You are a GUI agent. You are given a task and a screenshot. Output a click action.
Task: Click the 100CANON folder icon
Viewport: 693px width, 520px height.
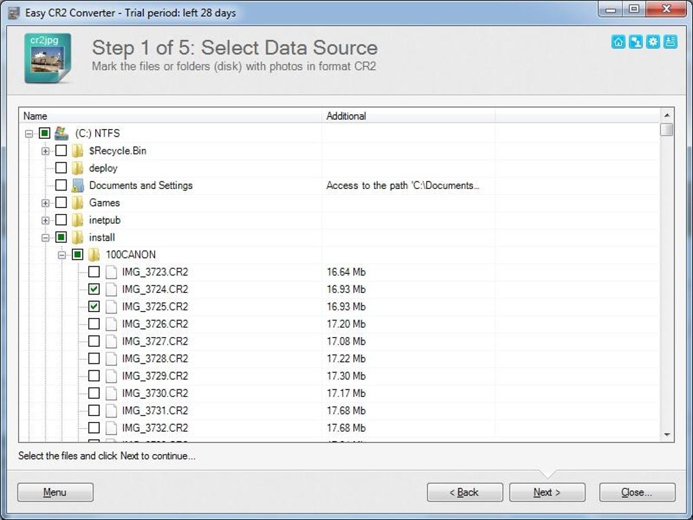(94, 255)
